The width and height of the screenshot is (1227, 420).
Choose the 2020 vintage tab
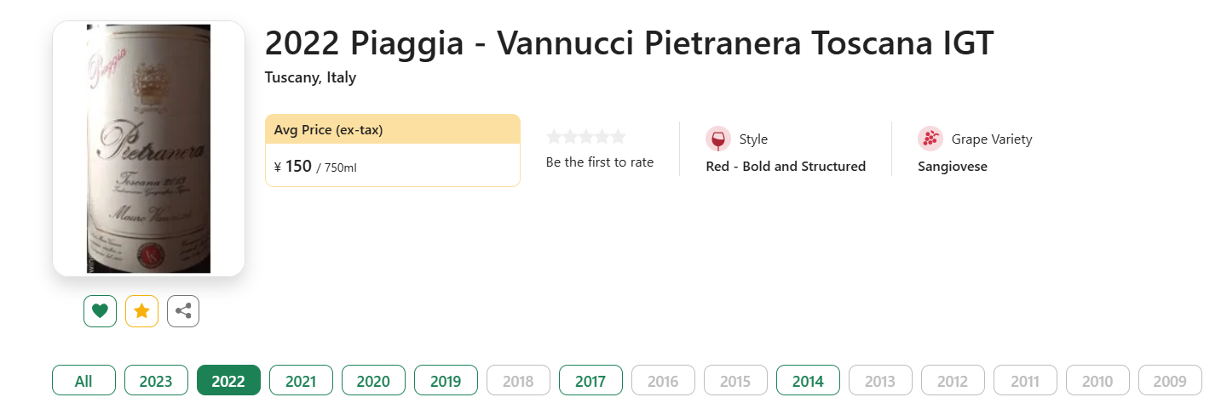[x=373, y=381]
